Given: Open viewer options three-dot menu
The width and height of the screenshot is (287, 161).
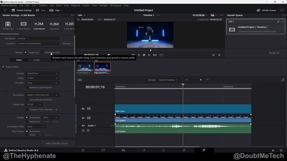Looking at the screenshot, I should click(222, 15).
